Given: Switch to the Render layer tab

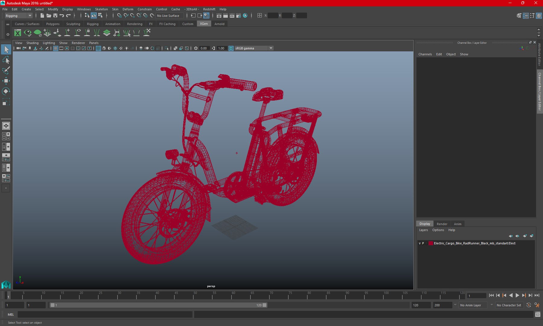Looking at the screenshot, I should pyautogui.click(x=442, y=224).
